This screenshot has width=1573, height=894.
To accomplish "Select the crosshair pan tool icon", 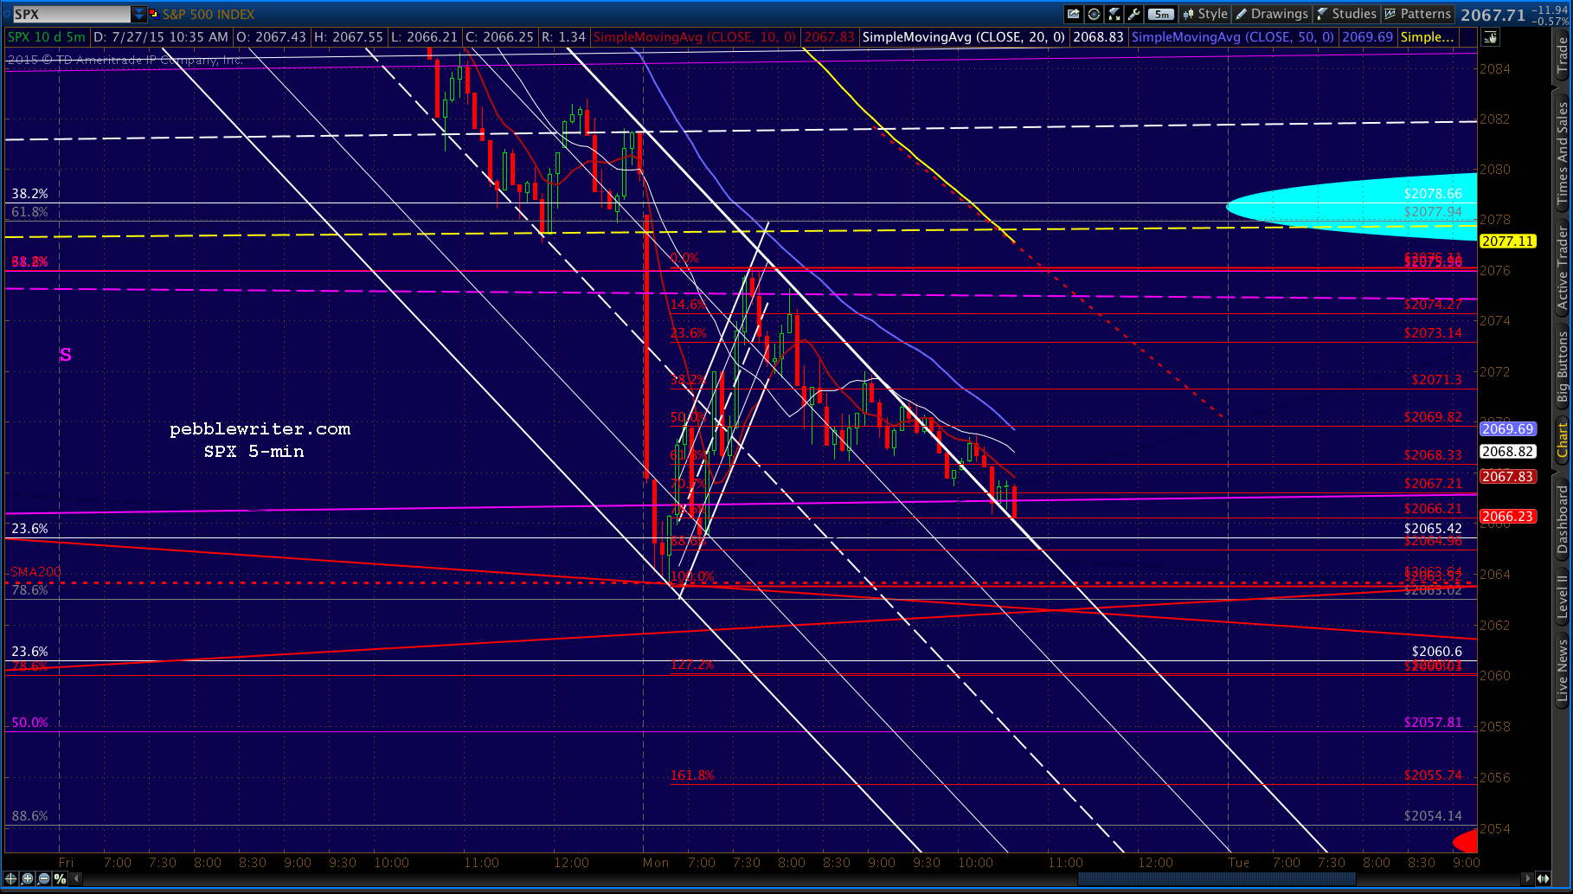I will tap(11, 878).
